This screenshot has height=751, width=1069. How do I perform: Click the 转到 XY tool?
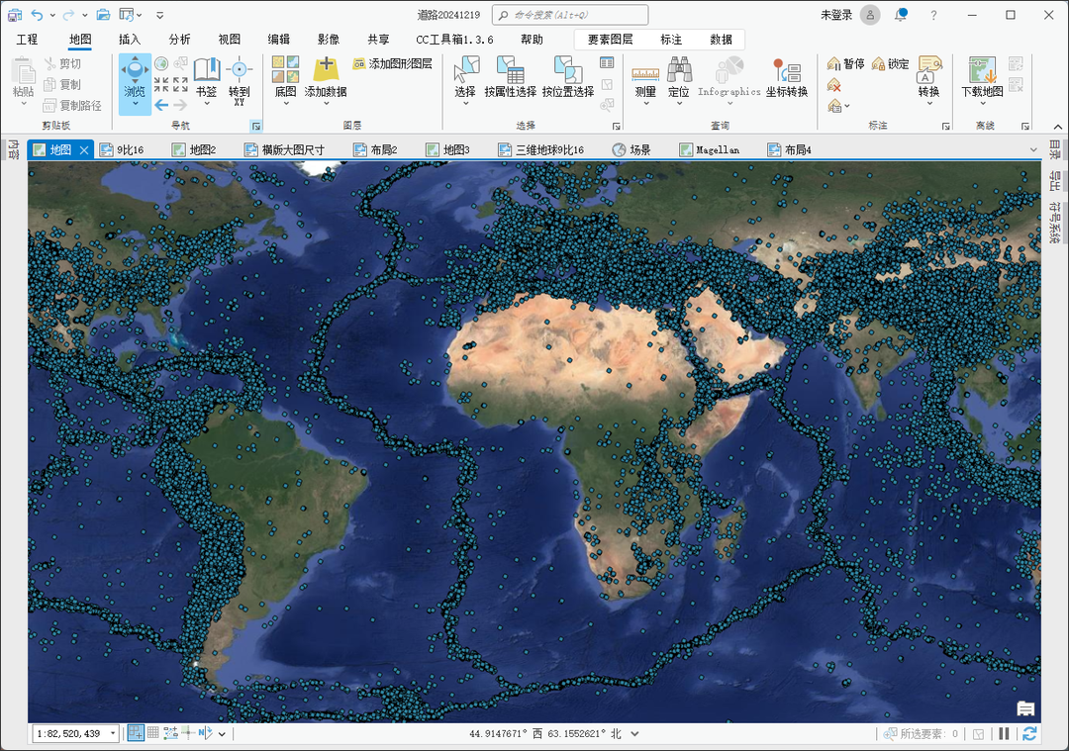240,80
